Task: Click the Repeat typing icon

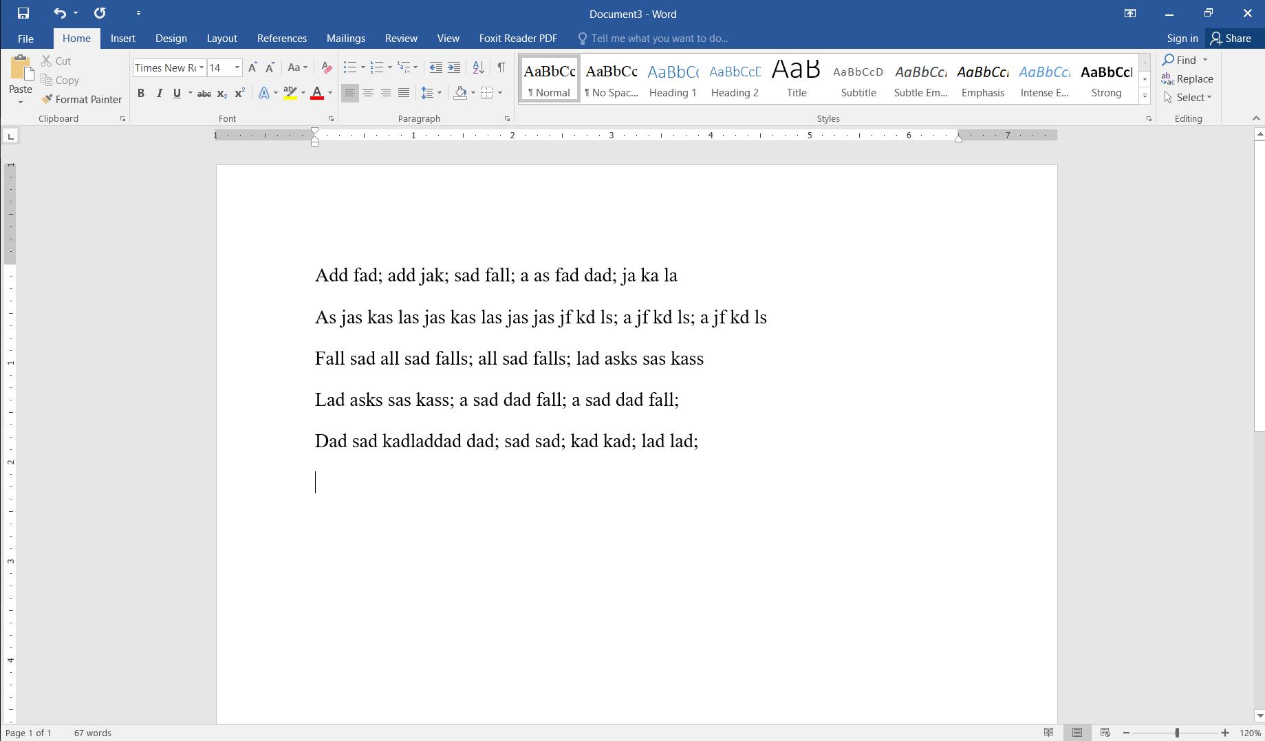Action: 100,13
